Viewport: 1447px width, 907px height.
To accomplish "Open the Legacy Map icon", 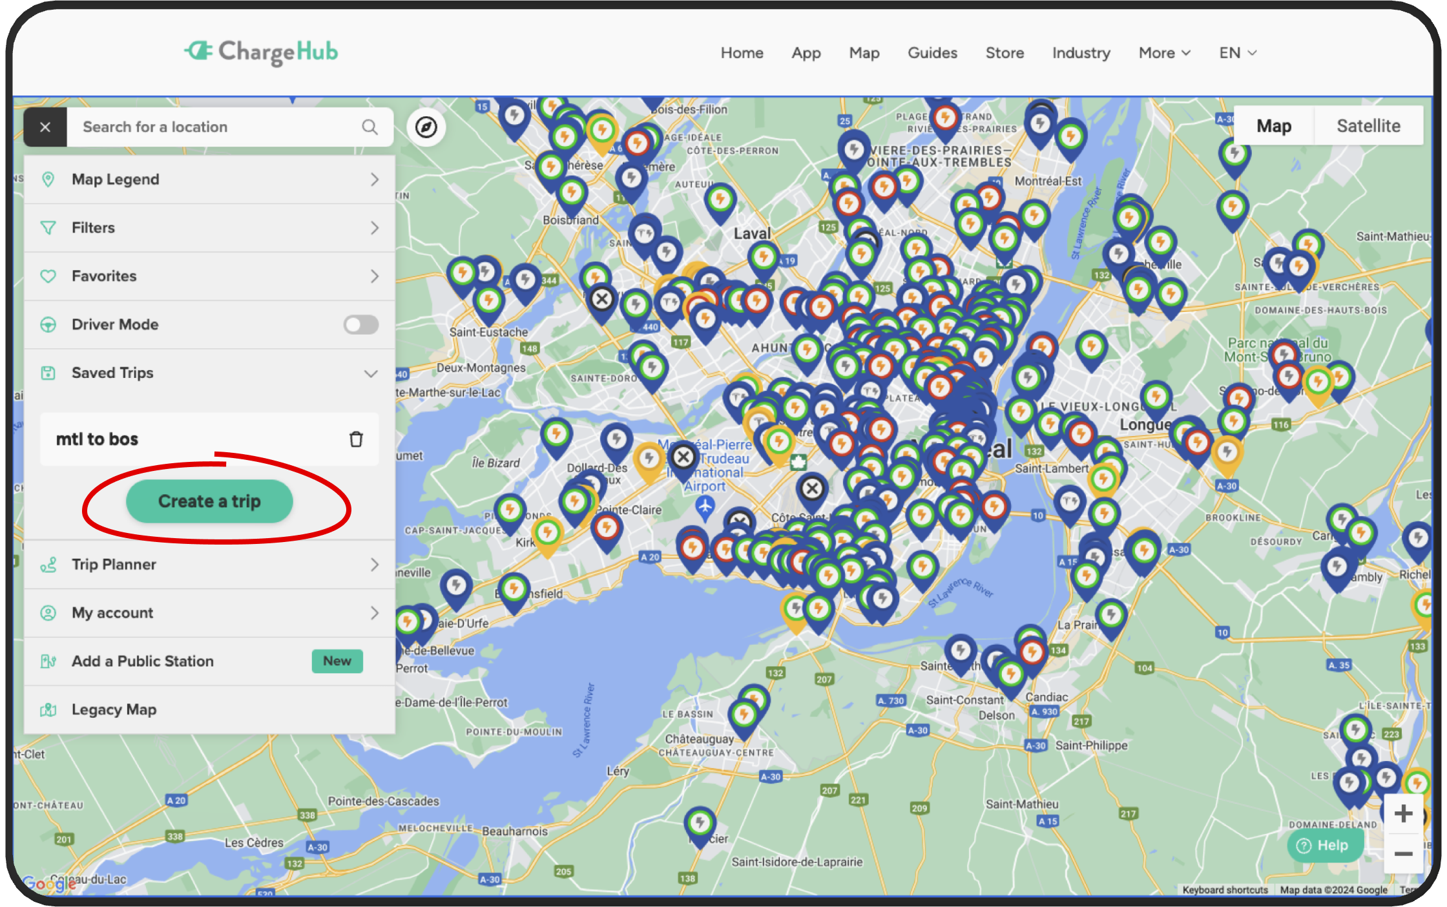I will [x=49, y=709].
